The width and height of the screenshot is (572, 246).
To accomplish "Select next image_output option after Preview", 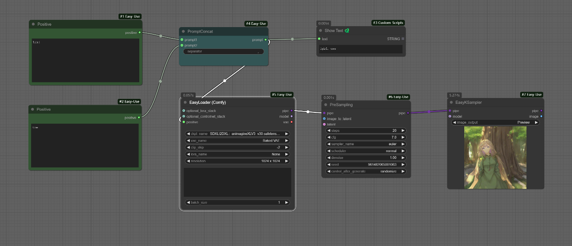I will [536, 122].
